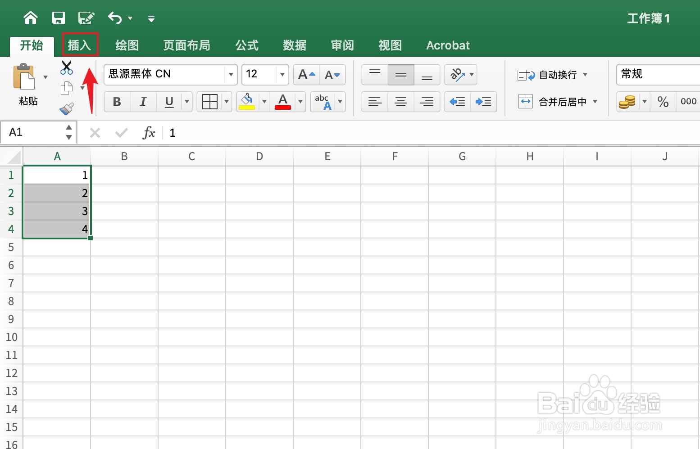Select all cells with corner triangle
Image resolution: width=700 pixels, height=449 pixels.
(14, 157)
